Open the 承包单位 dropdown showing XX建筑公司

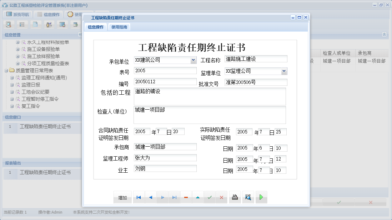(194, 60)
